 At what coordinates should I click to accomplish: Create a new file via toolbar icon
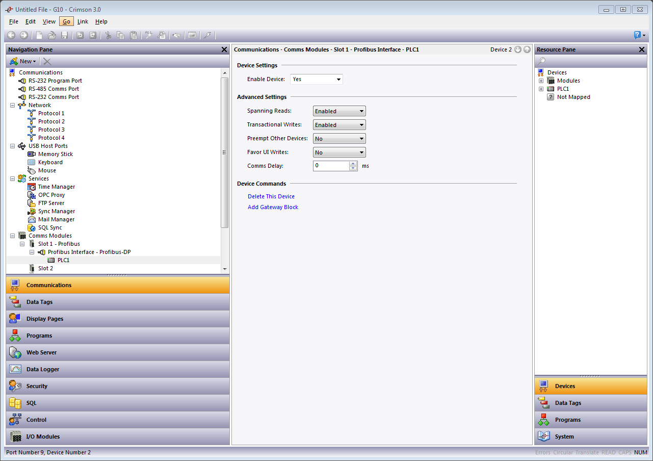point(39,35)
